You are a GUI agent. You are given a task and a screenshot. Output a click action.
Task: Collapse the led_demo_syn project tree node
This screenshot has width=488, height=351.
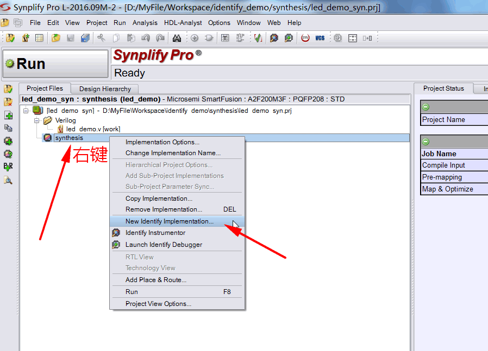[x=26, y=111]
